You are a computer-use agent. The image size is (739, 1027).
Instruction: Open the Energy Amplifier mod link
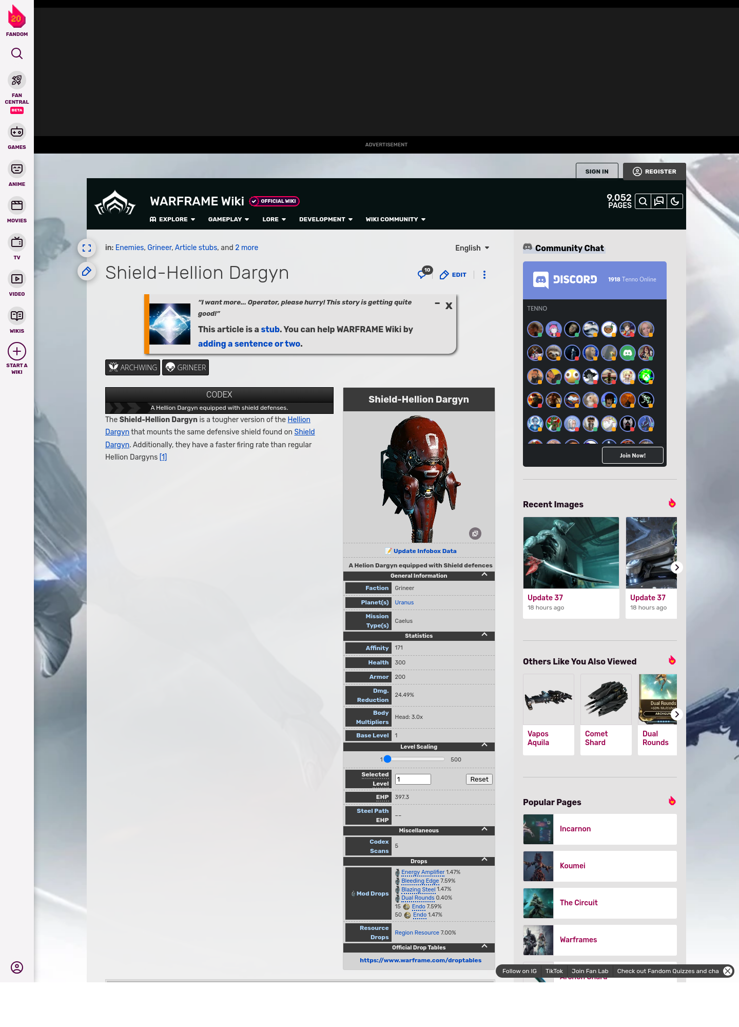[423, 872]
